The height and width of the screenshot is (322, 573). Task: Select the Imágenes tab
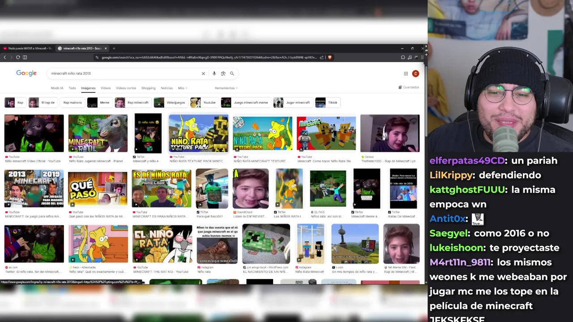click(88, 88)
